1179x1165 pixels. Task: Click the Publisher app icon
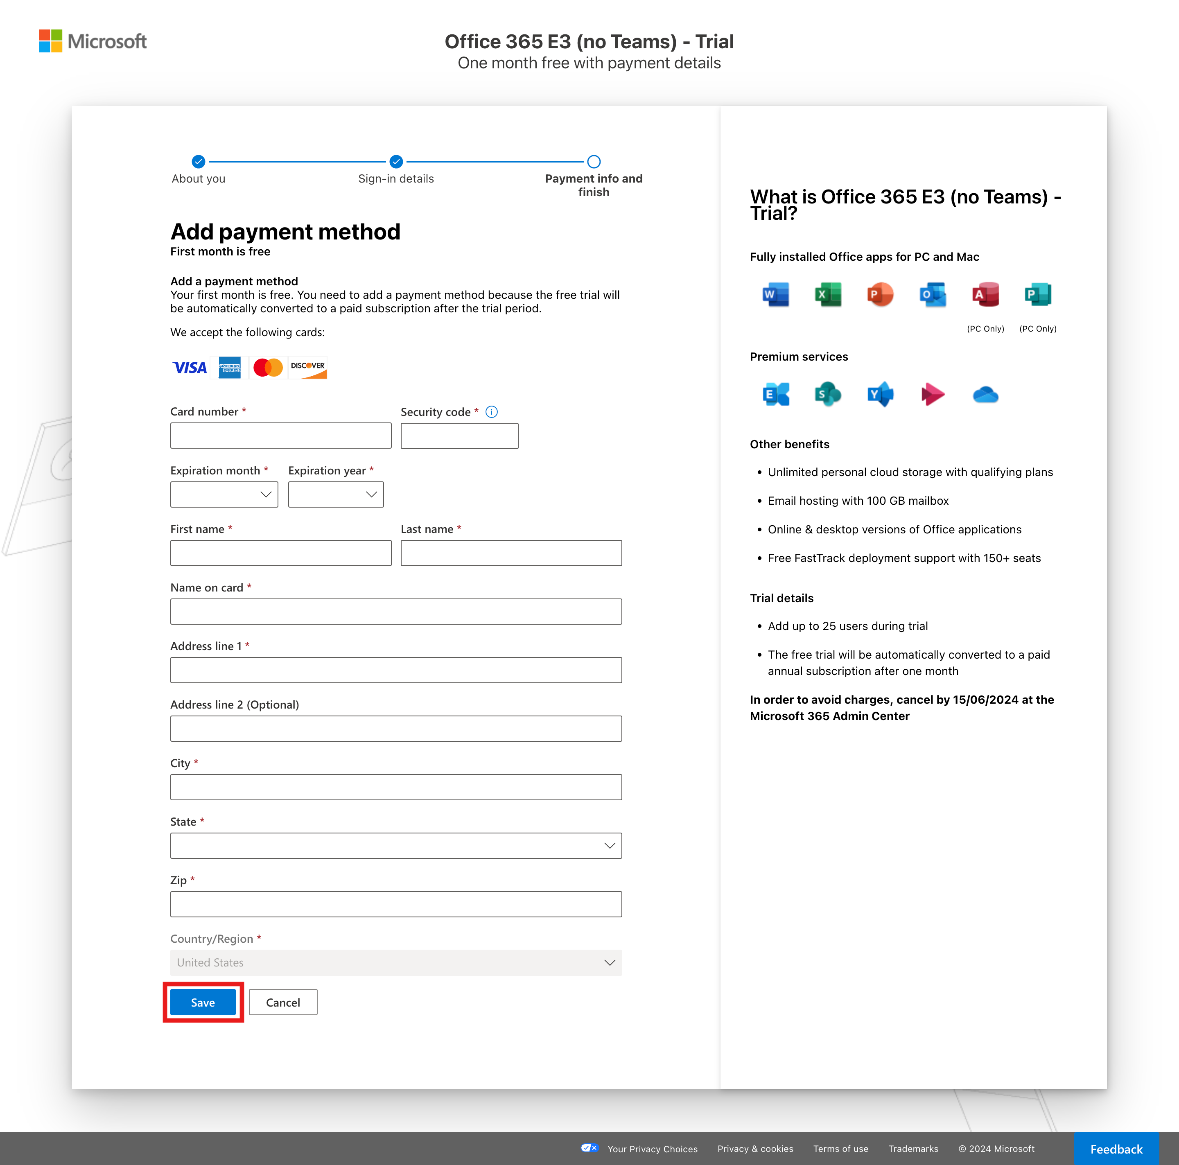pyautogui.click(x=1038, y=295)
